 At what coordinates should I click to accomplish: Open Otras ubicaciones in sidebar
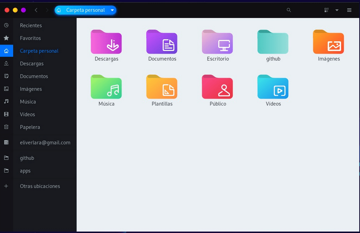40,186
